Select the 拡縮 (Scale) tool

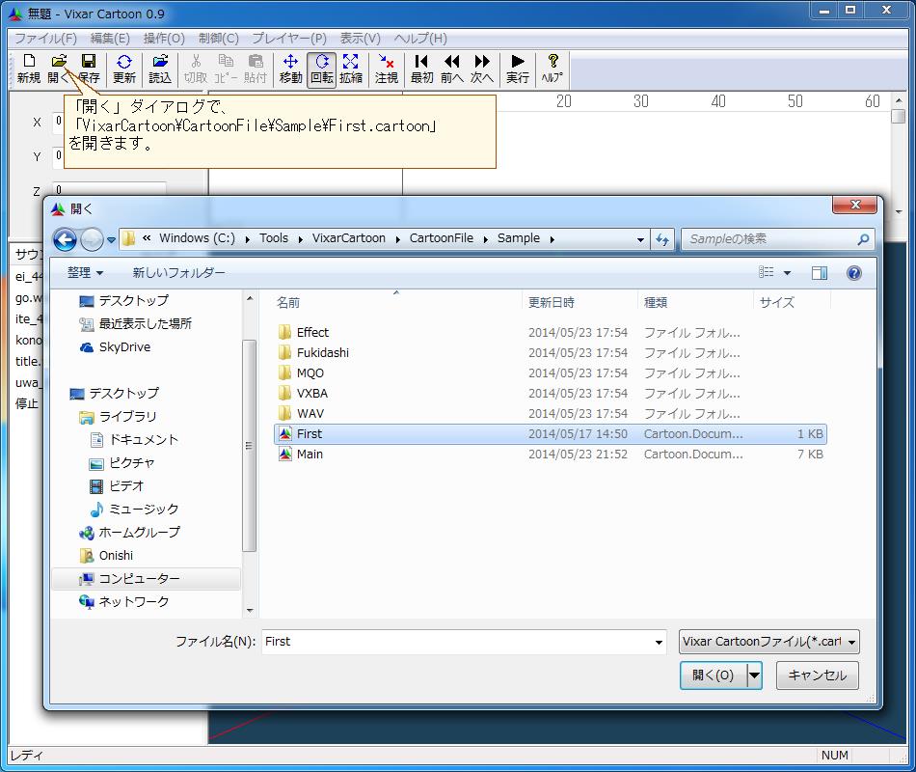tap(351, 69)
